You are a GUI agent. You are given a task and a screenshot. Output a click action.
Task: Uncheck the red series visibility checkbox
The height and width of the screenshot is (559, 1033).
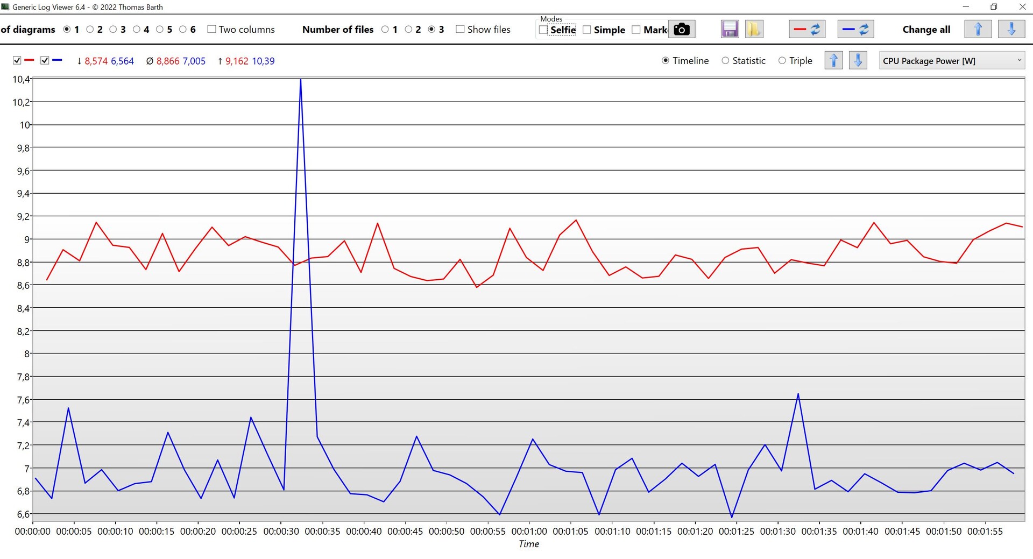[17, 61]
